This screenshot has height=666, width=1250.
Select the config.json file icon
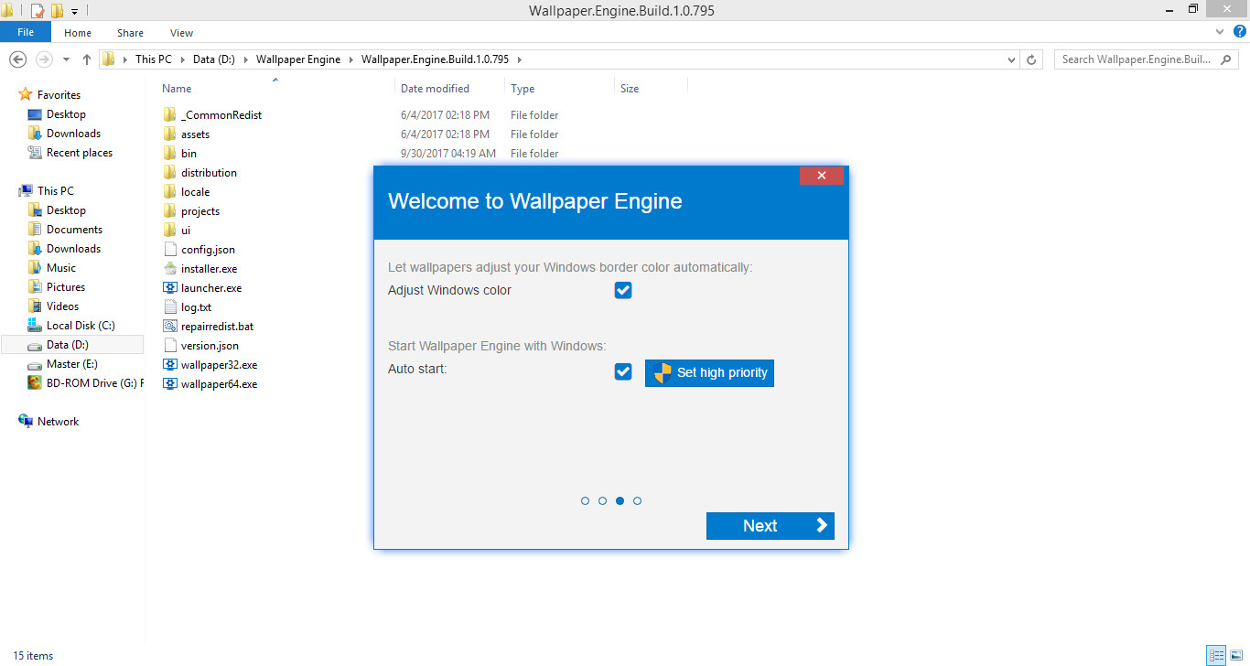pyautogui.click(x=169, y=250)
